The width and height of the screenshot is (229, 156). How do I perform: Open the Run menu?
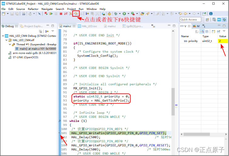tap(81, 9)
